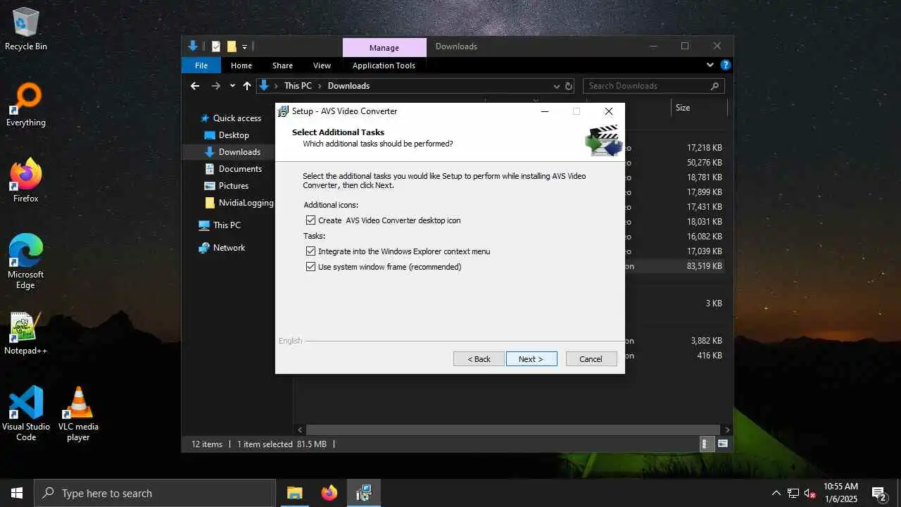
Task: Click the taskbar search box
Action: [155, 493]
